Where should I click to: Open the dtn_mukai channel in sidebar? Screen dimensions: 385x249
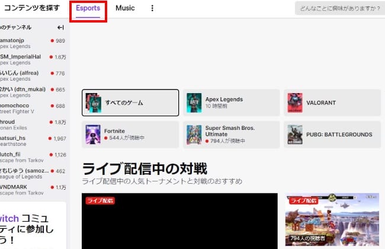tap(33, 92)
